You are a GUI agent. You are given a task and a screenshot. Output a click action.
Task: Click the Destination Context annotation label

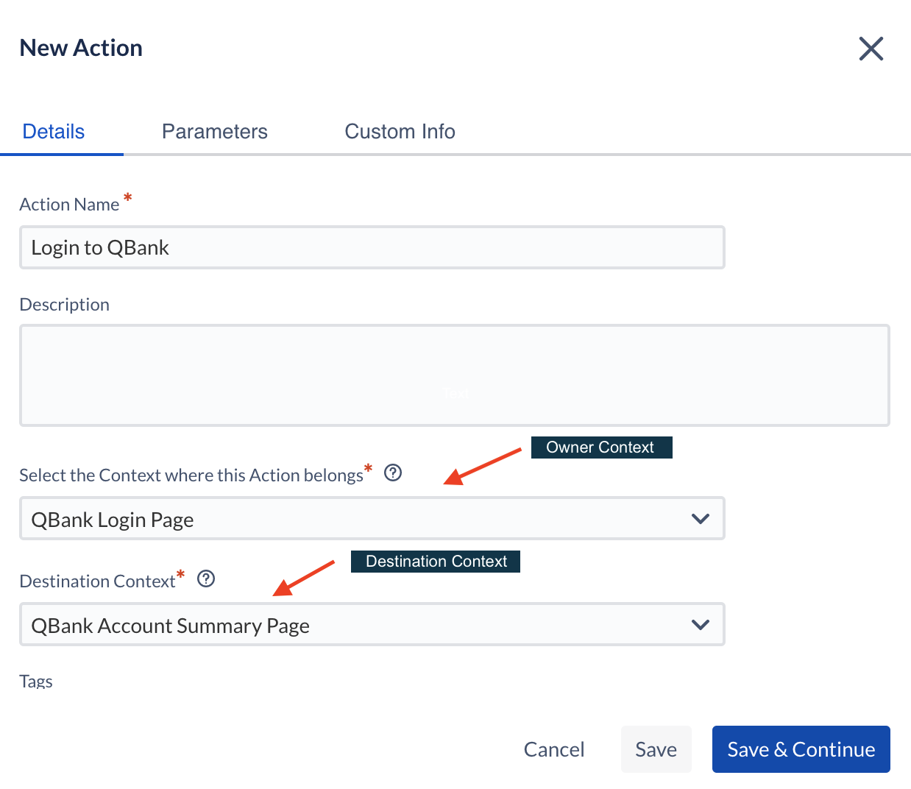(436, 562)
